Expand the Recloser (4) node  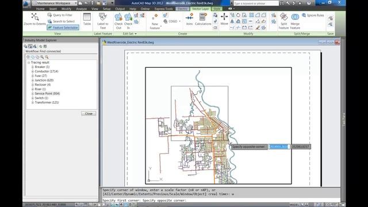point(33,85)
